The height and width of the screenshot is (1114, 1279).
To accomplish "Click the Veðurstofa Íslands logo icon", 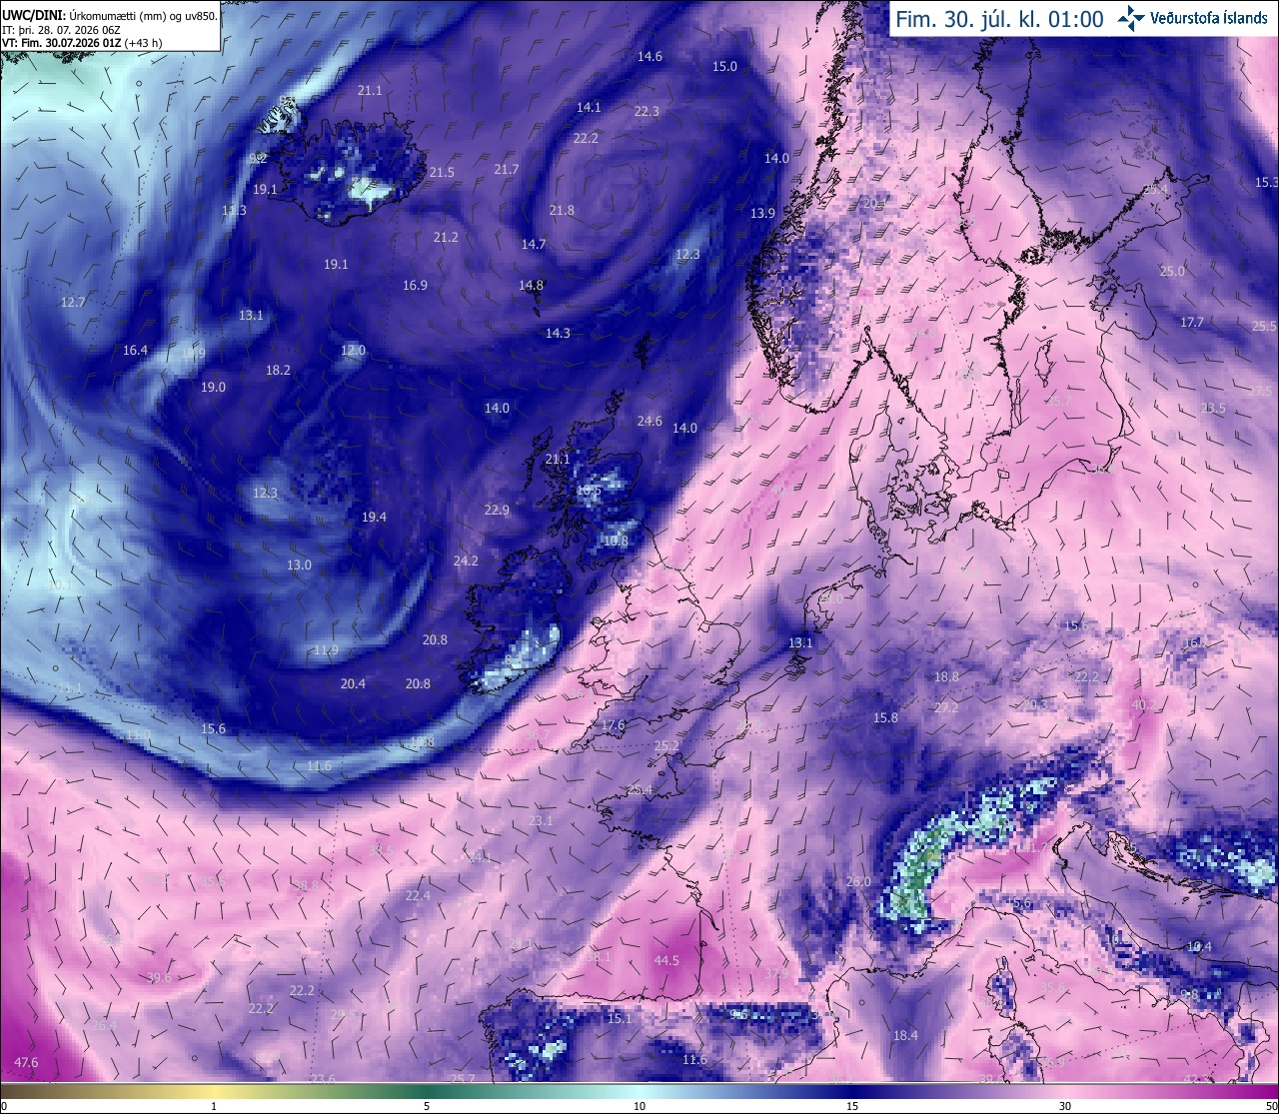I will pyautogui.click(x=1131, y=18).
